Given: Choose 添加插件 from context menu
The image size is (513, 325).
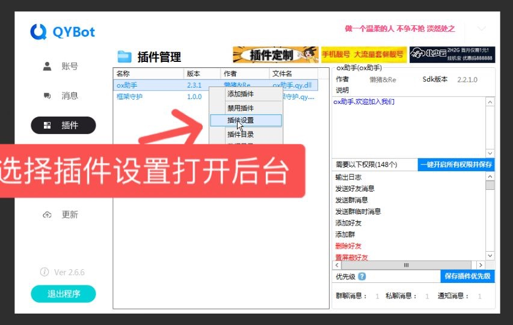Looking at the screenshot, I should (x=246, y=94).
